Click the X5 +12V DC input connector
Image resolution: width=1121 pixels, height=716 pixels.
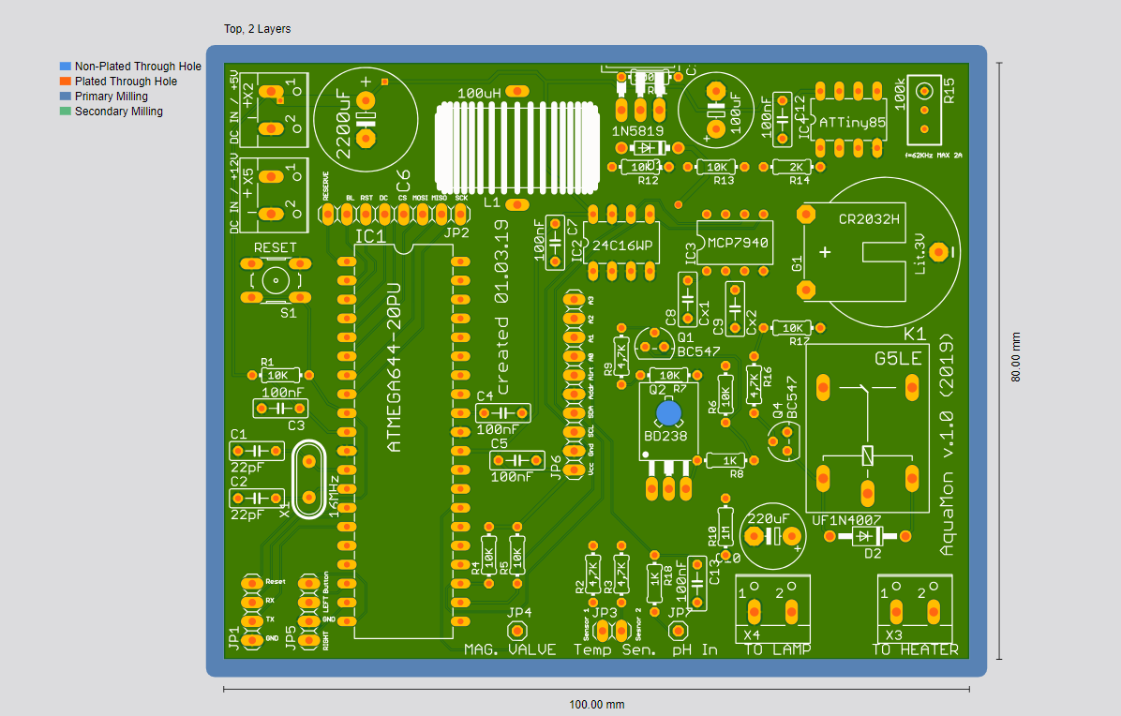click(274, 195)
